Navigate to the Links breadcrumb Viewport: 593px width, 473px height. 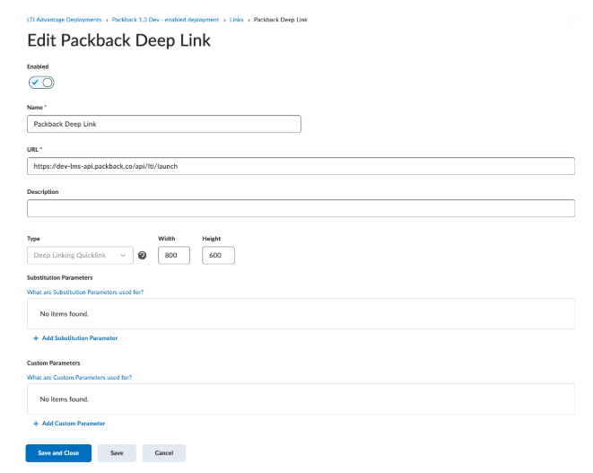[236, 20]
